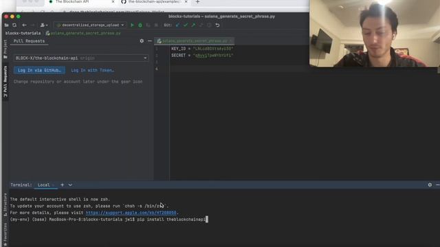Click the Terminal label in bottom panel
440x247 pixels.
pos(21,185)
